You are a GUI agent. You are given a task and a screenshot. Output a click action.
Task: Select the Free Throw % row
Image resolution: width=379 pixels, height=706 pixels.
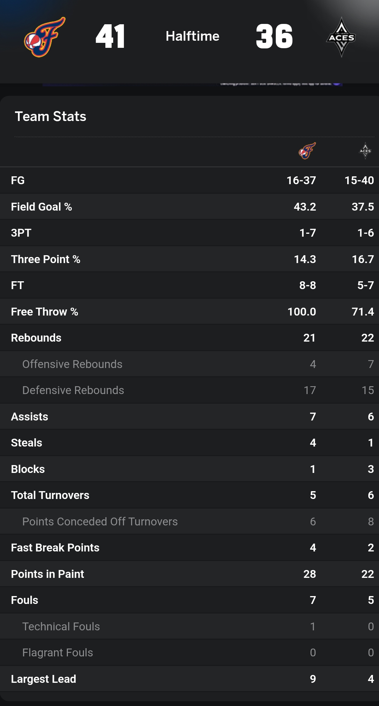(x=44, y=312)
